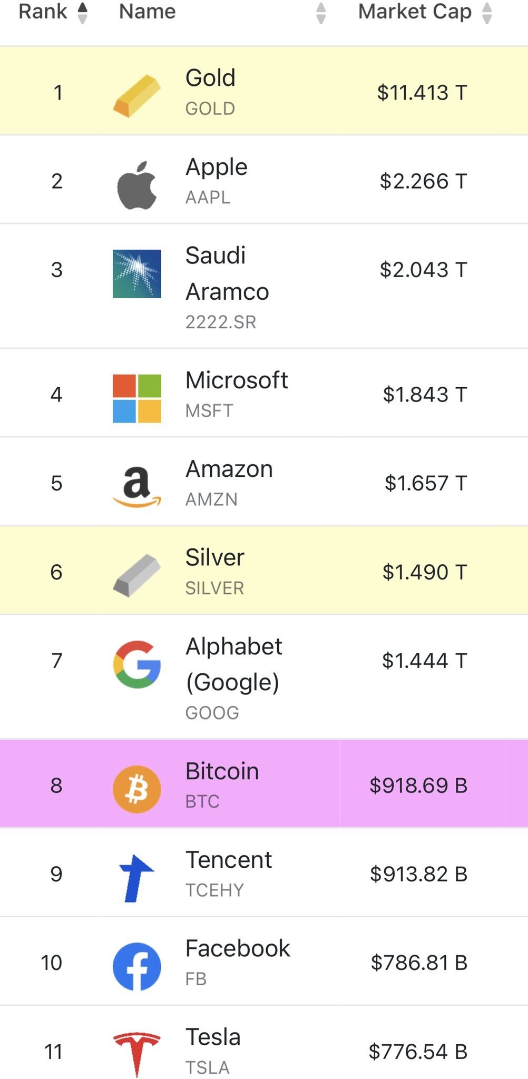Click the Gold bar icon
Viewport: 528px width, 1079px height.
(136, 95)
